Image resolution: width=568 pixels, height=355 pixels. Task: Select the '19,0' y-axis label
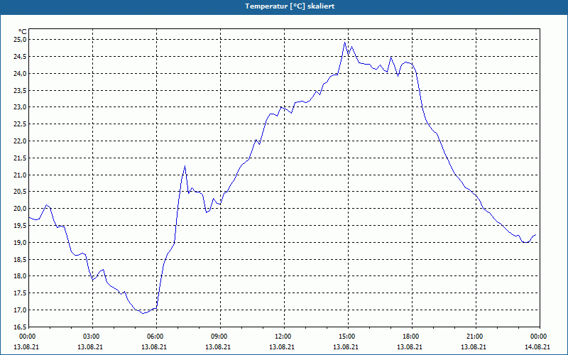20,242
